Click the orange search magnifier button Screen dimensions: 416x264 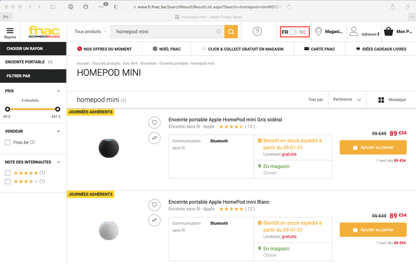click(231, 32)
